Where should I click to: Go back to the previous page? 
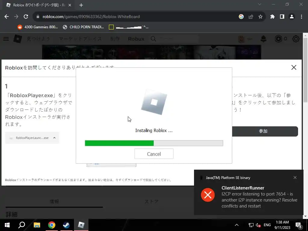click(x=7, y=17)
